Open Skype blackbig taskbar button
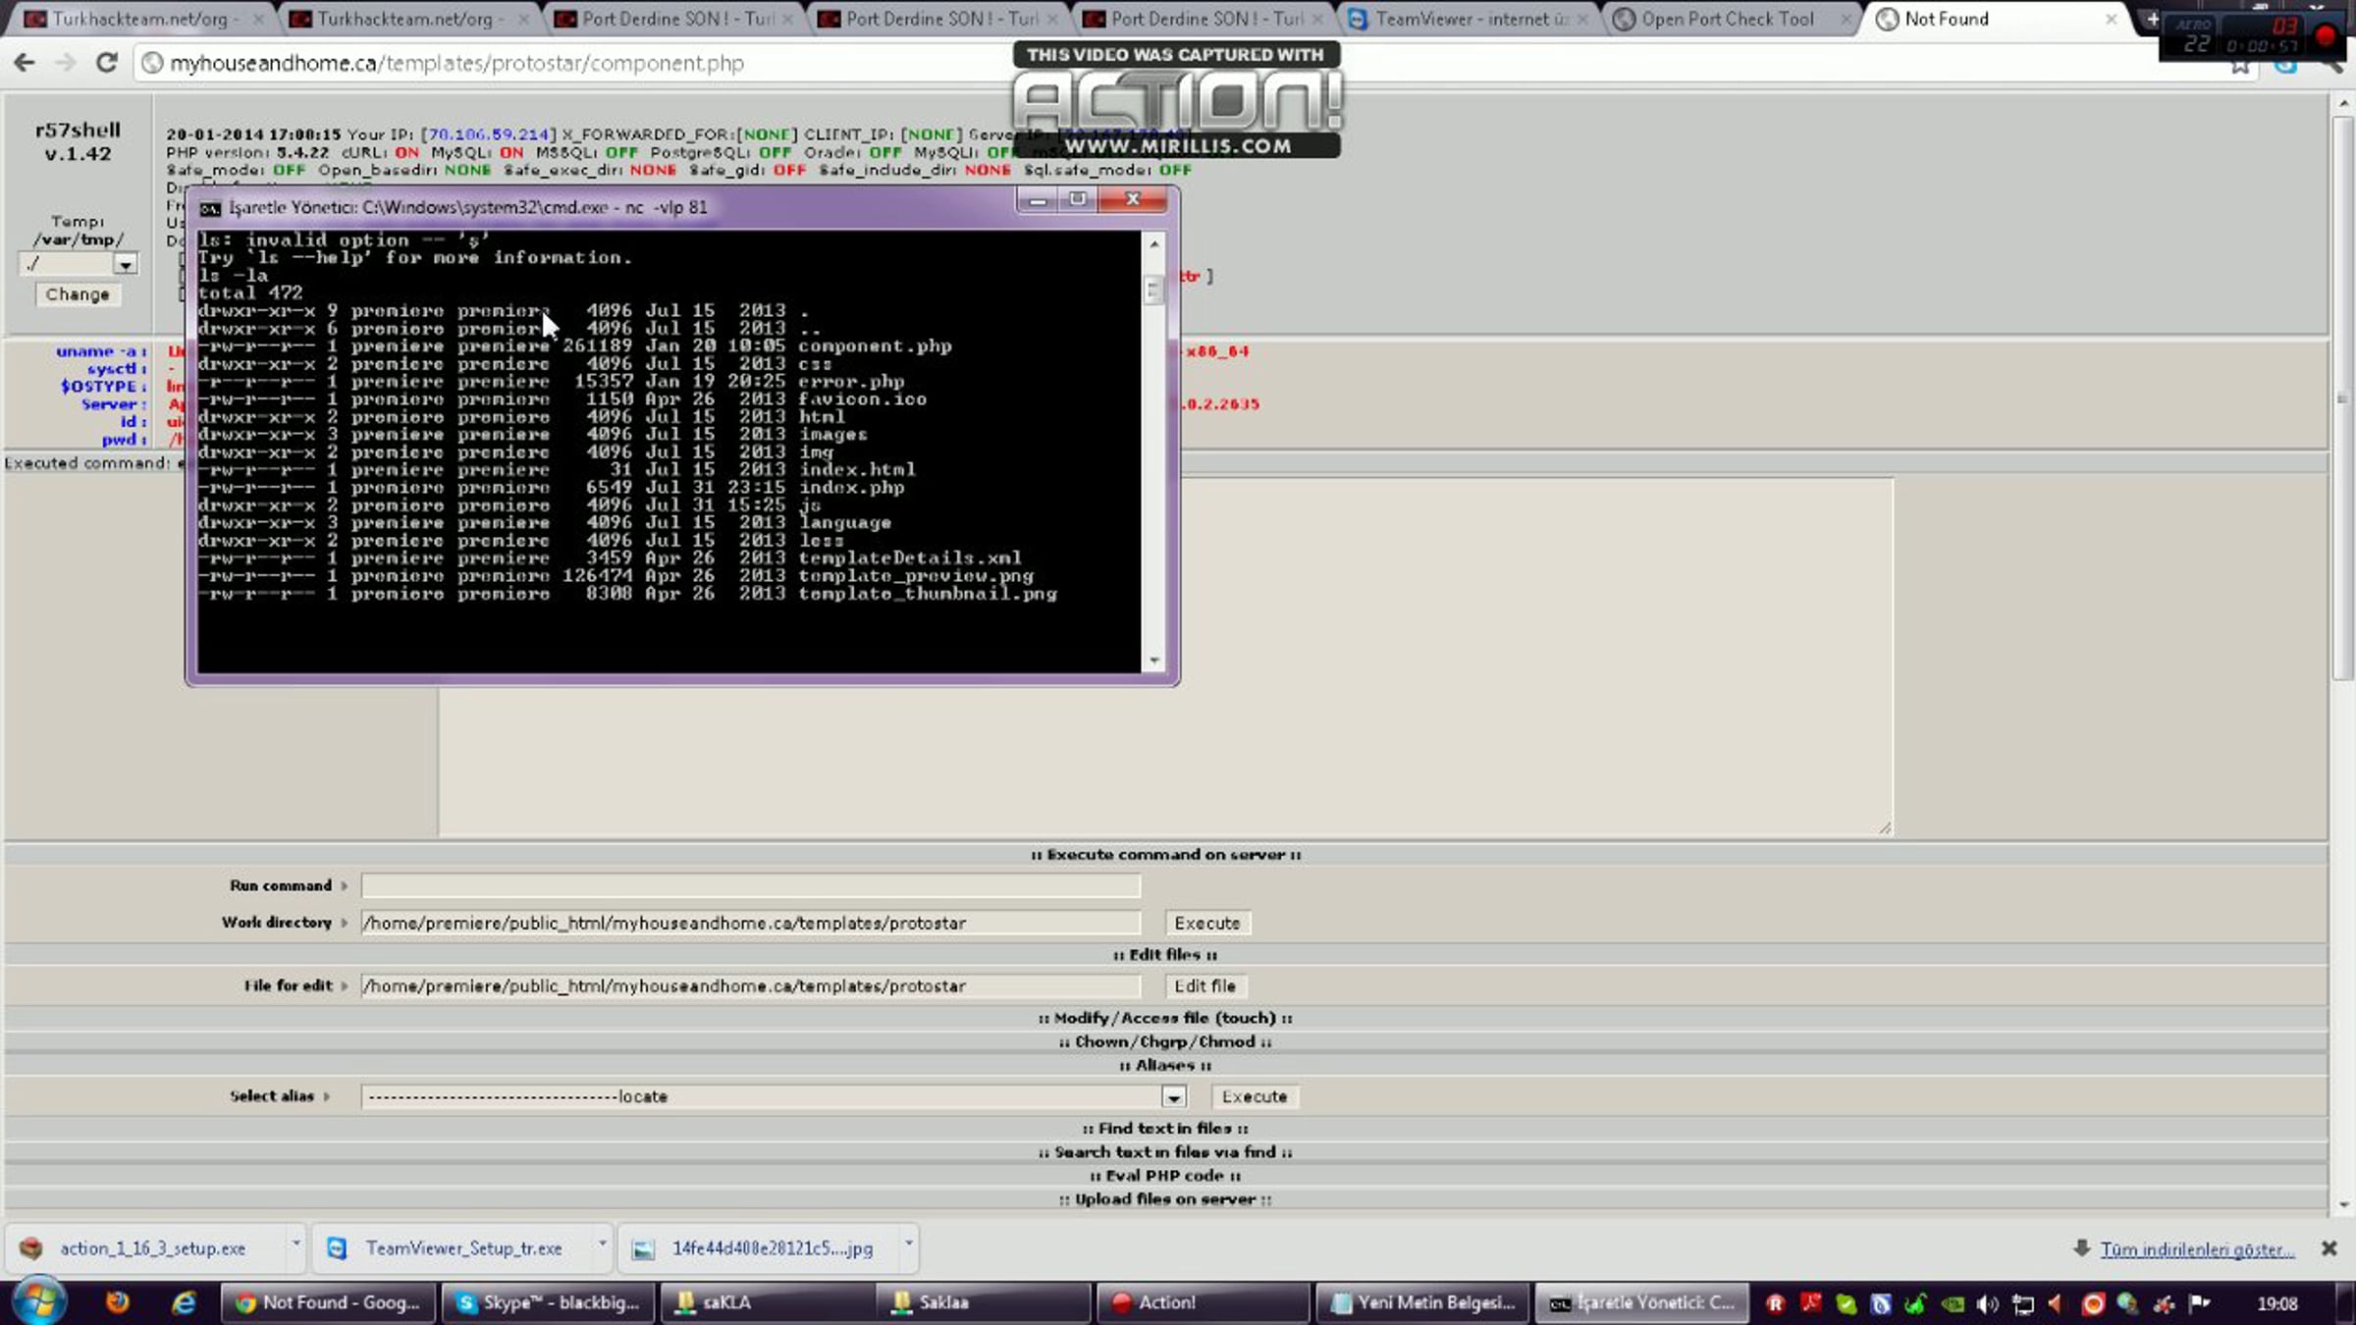Viewport: 2356px width, 1325px height. click(550, 1302)
